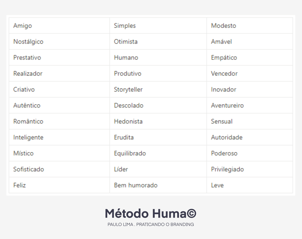
Task: Select the Realizador table entry
Action: [28, 74]
